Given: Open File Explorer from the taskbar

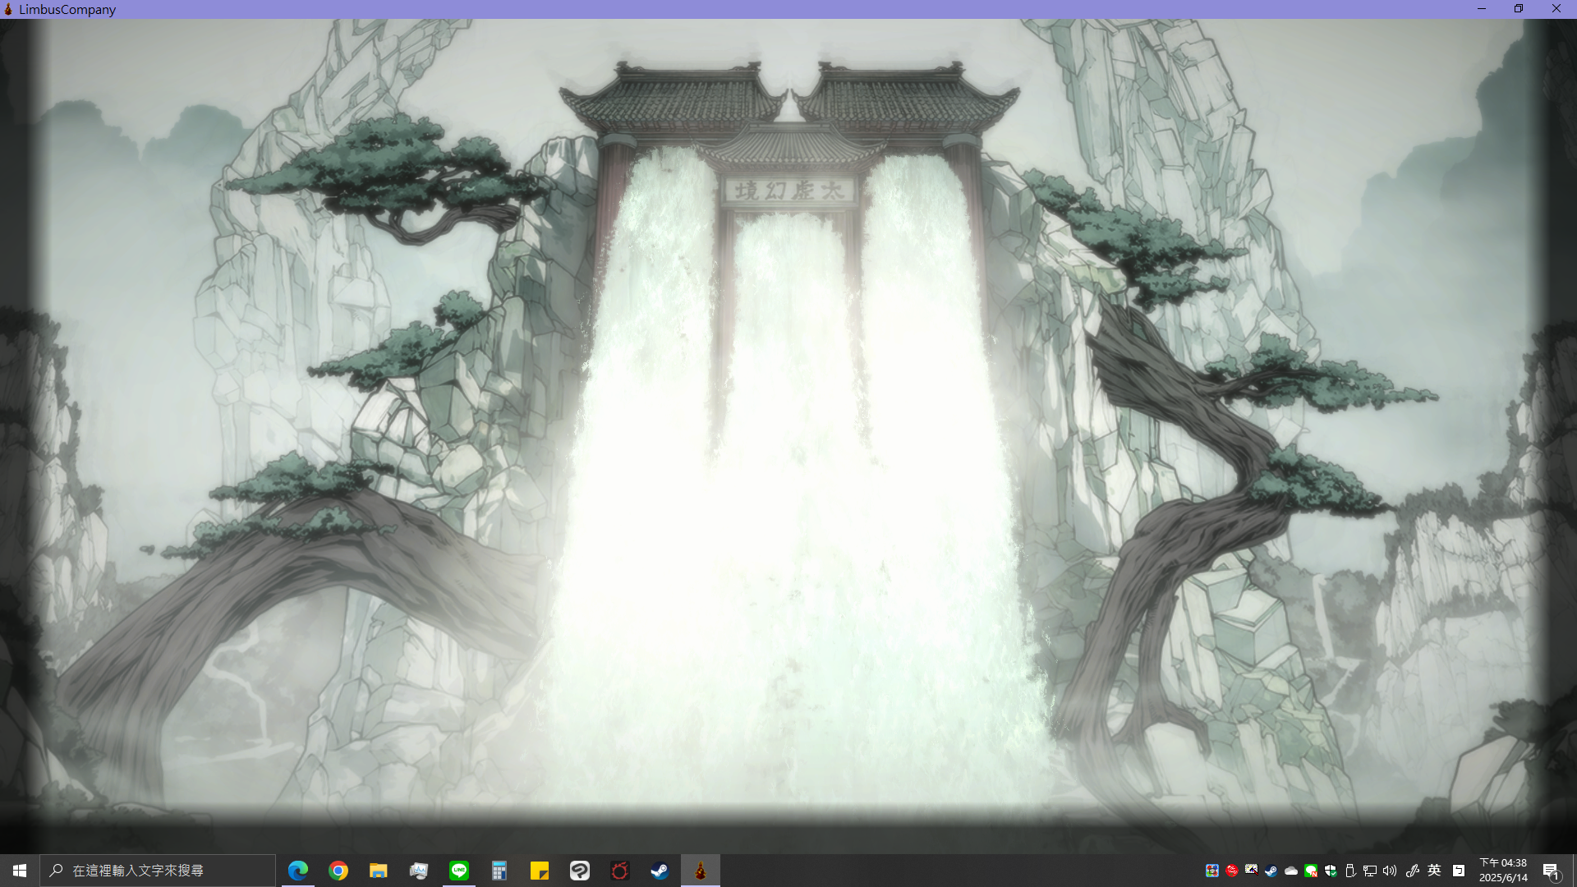Looking at the screenshot, I should click(x=379, y=871).
